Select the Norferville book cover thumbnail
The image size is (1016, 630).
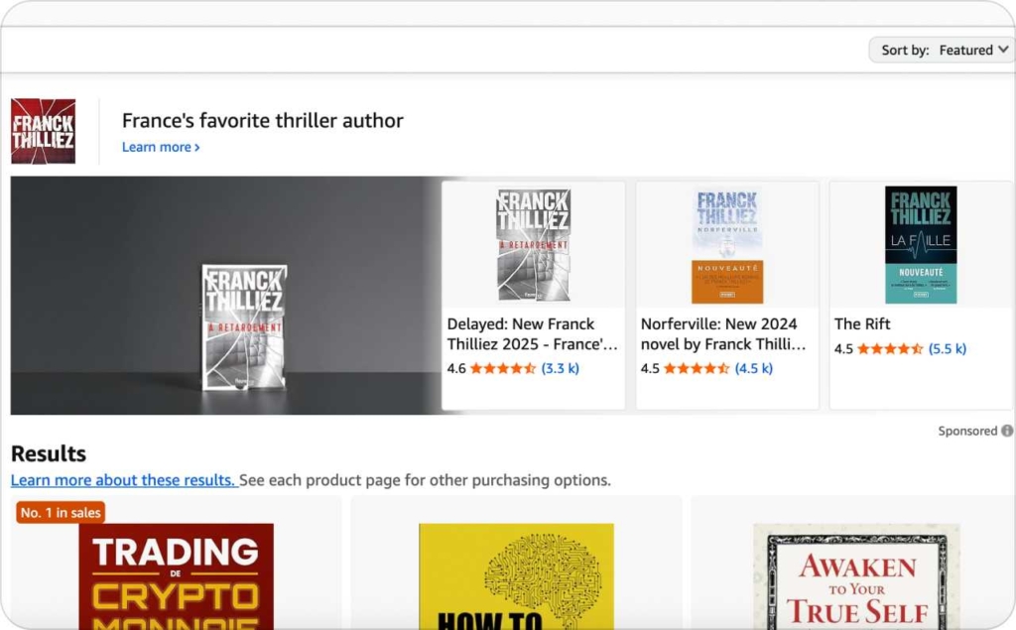point(727,244)
